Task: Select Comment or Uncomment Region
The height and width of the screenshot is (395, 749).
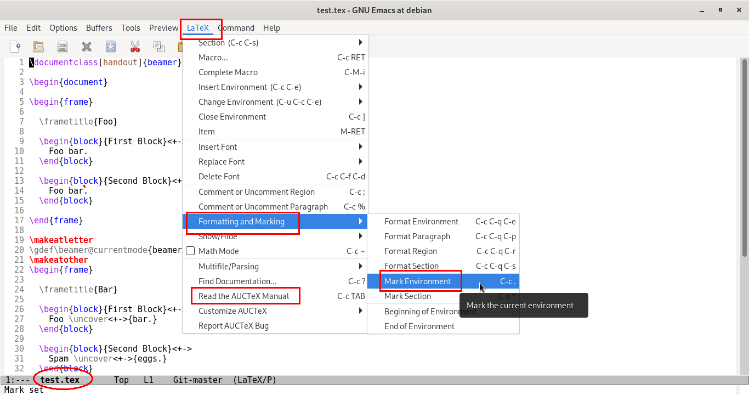Action: (275, 191)
